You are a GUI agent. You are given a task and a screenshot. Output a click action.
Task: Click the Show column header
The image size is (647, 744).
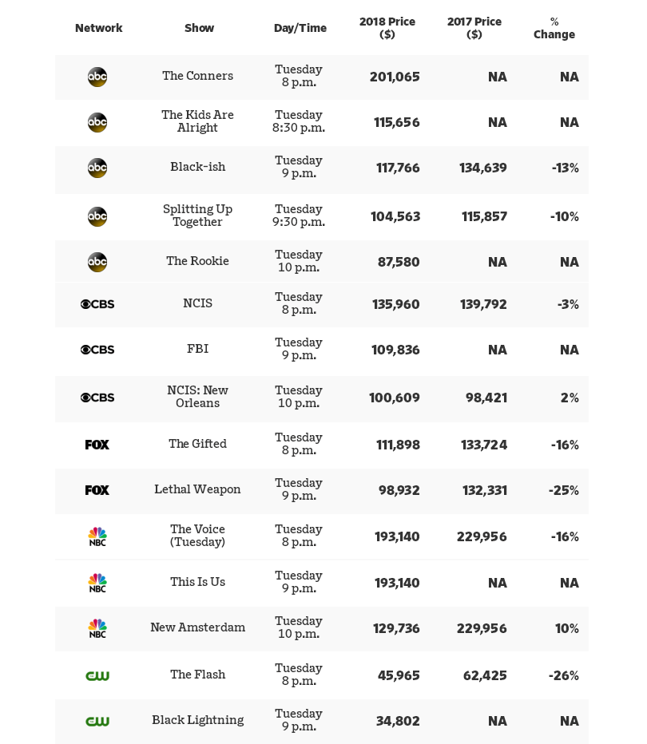pyautogui.click(x=199, y=28)
